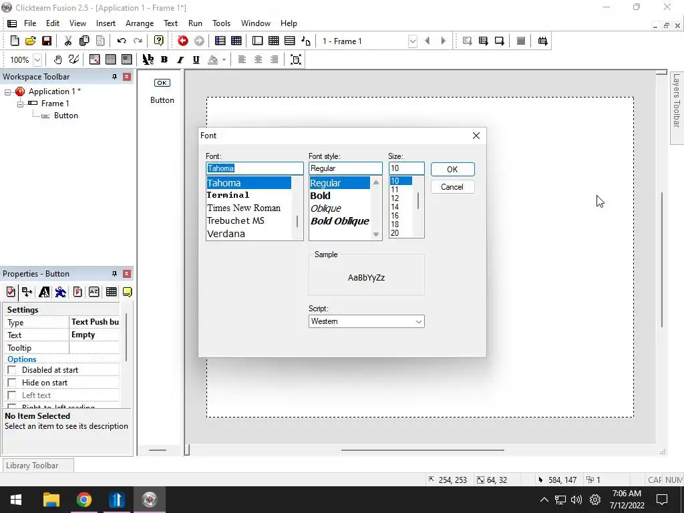Image resolution: width=684 pixels, height=513 pixels.
Task: Click the Size input field
Action: pyautogui.click(x=407, y=168)
